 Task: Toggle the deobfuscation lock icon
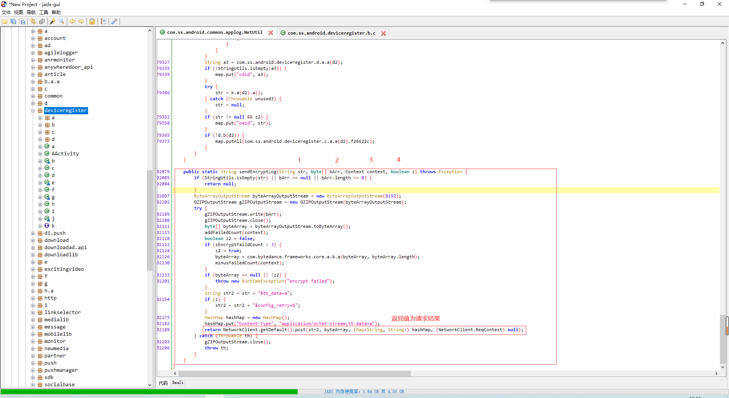(92, 22)
